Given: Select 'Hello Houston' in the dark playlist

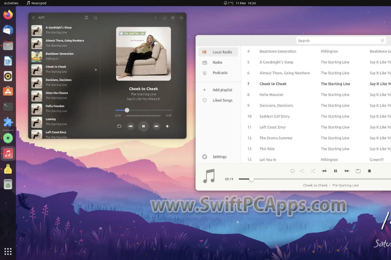Looking at the screenshot, I should point(65,109).
